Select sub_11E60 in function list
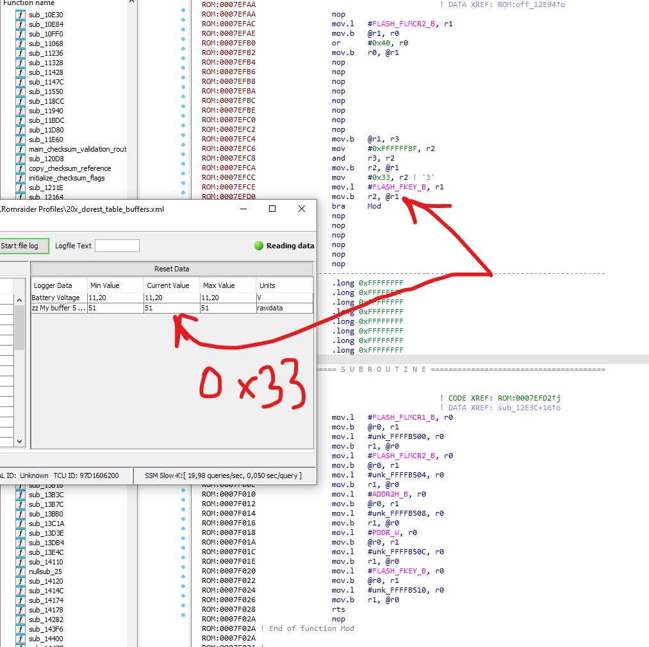Viewport: 649px width, 647px height. point(46,140)
